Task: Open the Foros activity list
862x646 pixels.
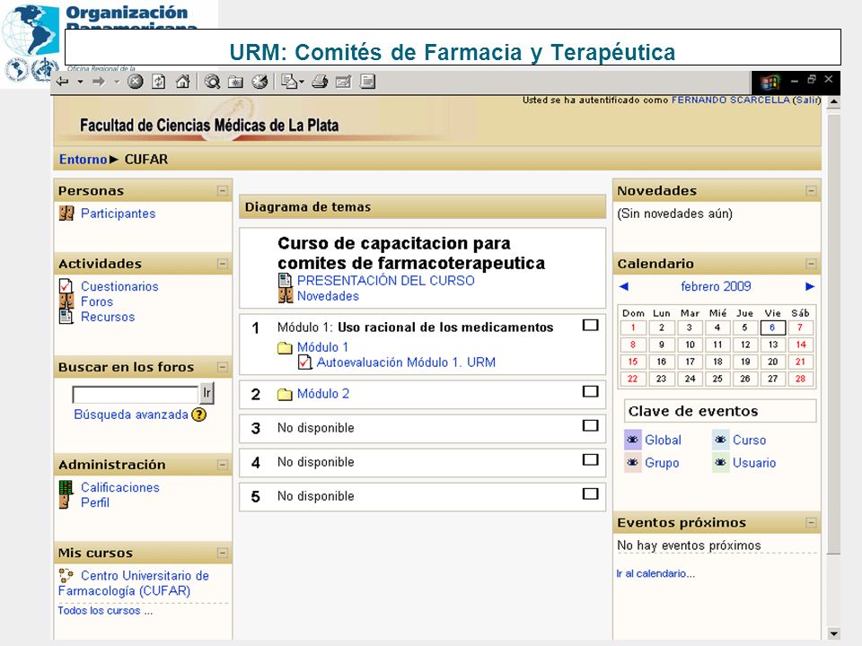Action: [x=97, y=301]
